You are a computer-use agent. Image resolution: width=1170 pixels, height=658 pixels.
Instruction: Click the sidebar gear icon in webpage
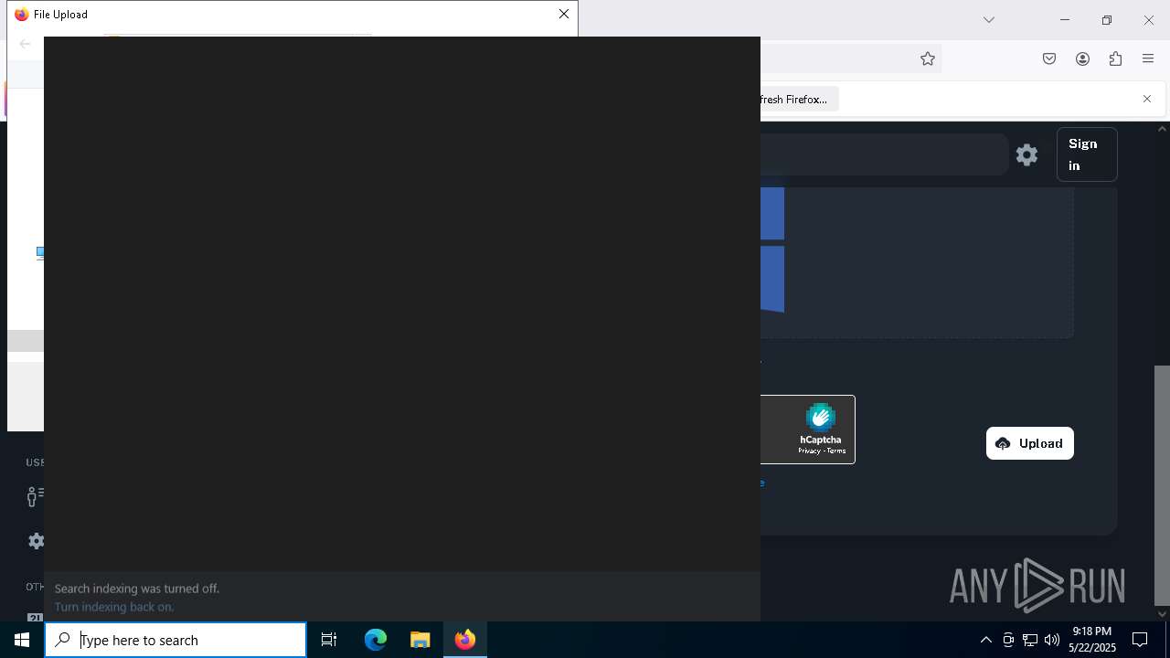[36, 541]
